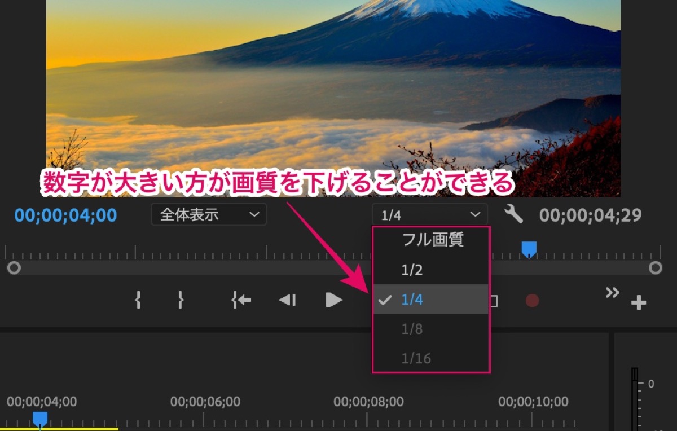Click the right zoom scroll bar handle
Screen dimensions: 677x431
point(655,267)
